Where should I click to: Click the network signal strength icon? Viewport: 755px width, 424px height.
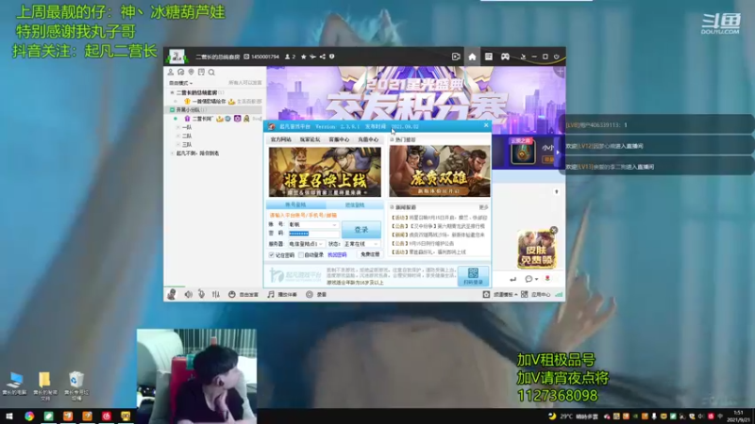coord(559,294)
